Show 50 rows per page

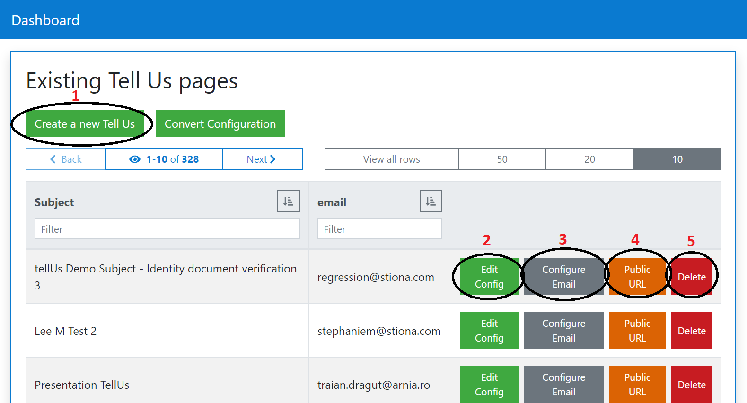tap(502, 159)
